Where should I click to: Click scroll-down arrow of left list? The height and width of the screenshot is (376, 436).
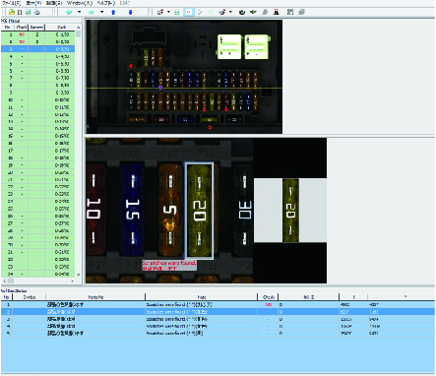click(78, 275)
